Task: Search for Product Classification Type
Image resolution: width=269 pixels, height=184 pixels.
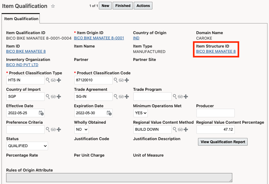Action: point(48,80)
